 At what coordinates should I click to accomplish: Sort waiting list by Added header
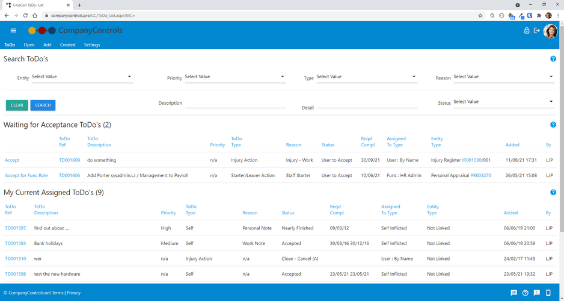512,144
